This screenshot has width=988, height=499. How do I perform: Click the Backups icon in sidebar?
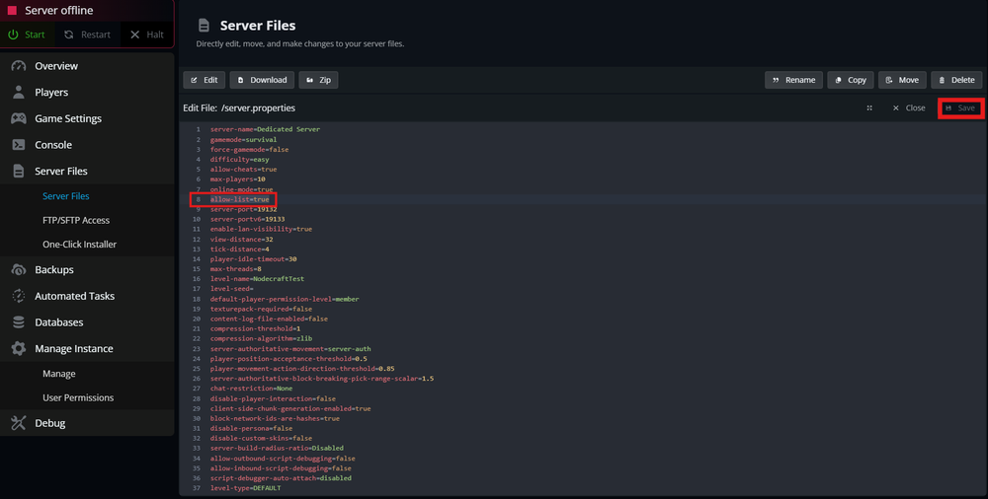tap(18, 270)
